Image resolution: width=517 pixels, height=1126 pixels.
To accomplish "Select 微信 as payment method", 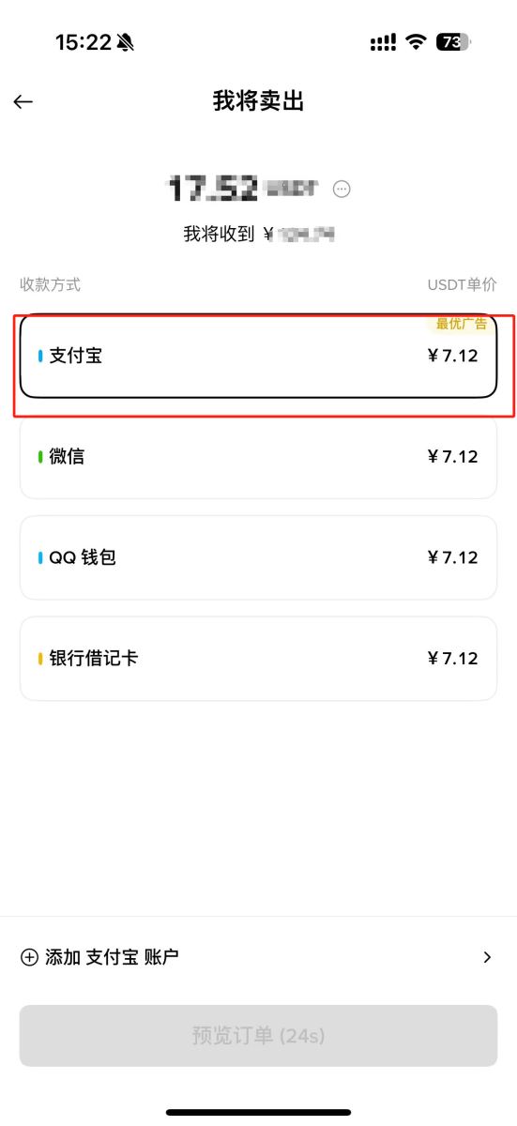I will pos(258,457).
